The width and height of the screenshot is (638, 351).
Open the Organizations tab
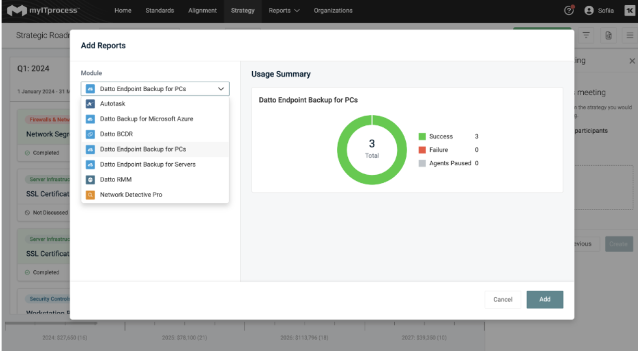(x=333, y=10)
